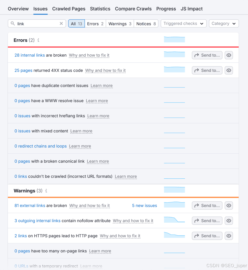Open the 25 pages with 4XX list

point(23,70)
